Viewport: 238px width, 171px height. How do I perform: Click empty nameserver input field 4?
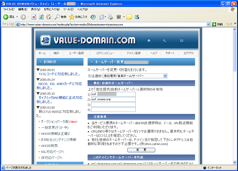[113, 110]
